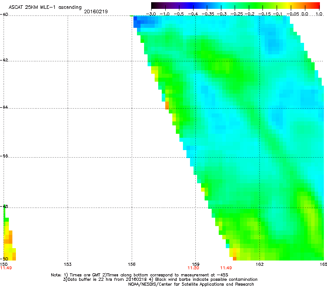Click the -0.05 colorbar label

click(293, 14)
